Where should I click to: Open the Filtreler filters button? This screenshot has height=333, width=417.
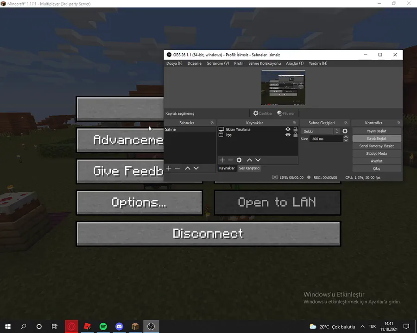click(286, 113)
